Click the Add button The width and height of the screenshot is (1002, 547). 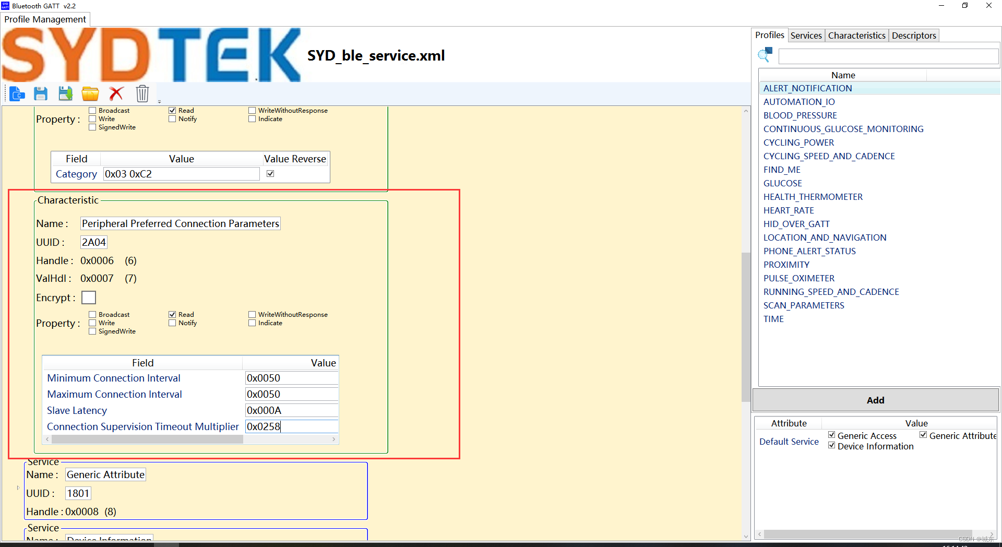pyautogui.click(x=875, y=400)
